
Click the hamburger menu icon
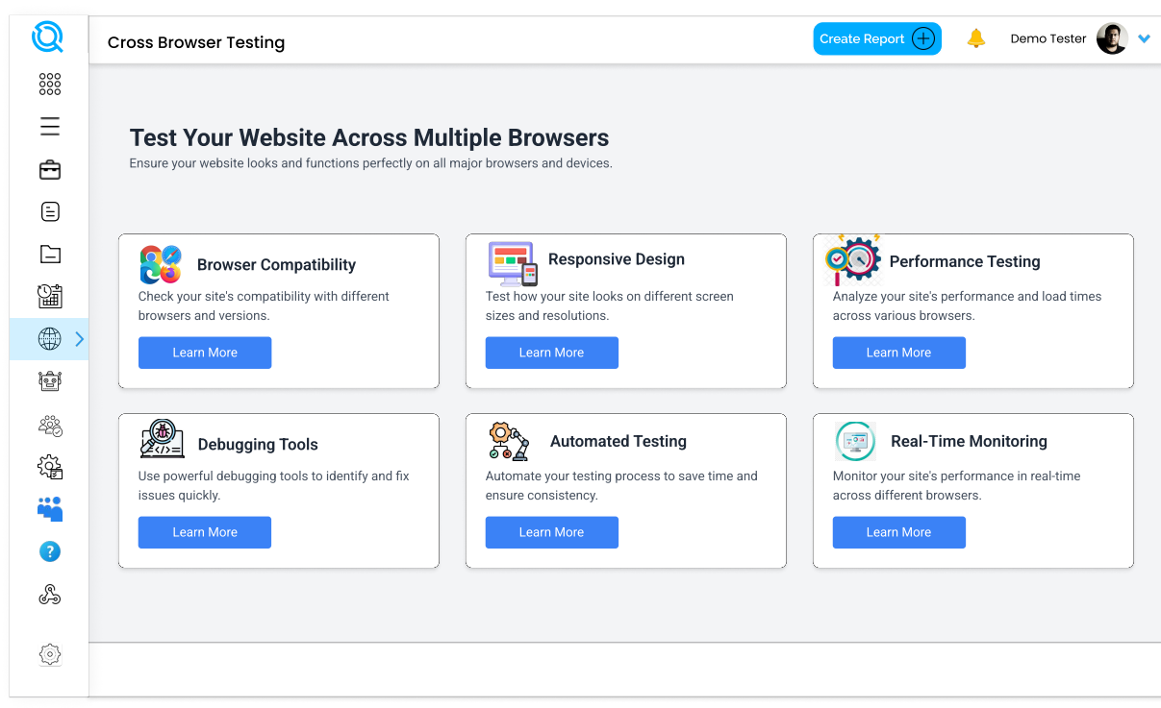[x=50, y=127]
